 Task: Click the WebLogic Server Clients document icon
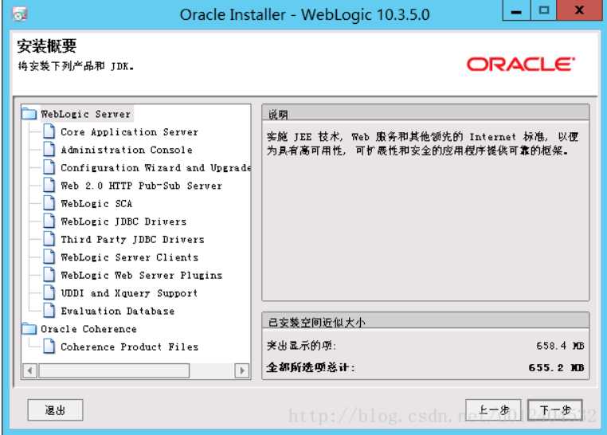click(x=49, y=257)
